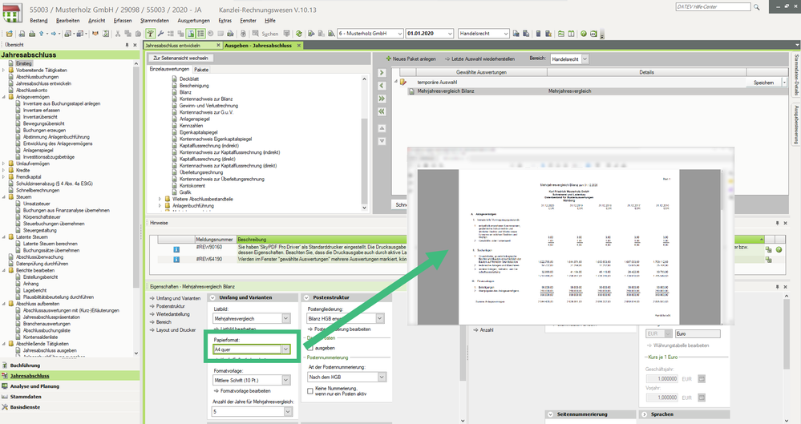Viewport: 801px width, 424px height.
Task: Open the Bestand menu
Action: 38,20
